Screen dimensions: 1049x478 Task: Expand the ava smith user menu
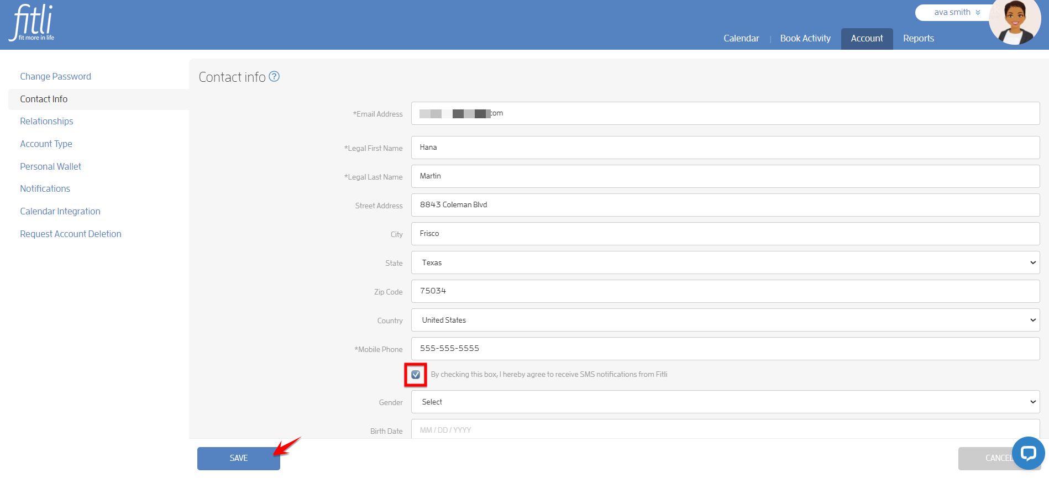957,12
